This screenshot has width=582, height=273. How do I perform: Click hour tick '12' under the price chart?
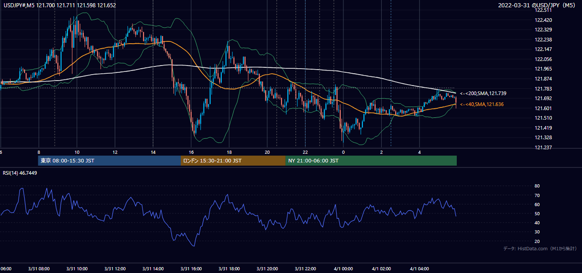pos(115,152)
